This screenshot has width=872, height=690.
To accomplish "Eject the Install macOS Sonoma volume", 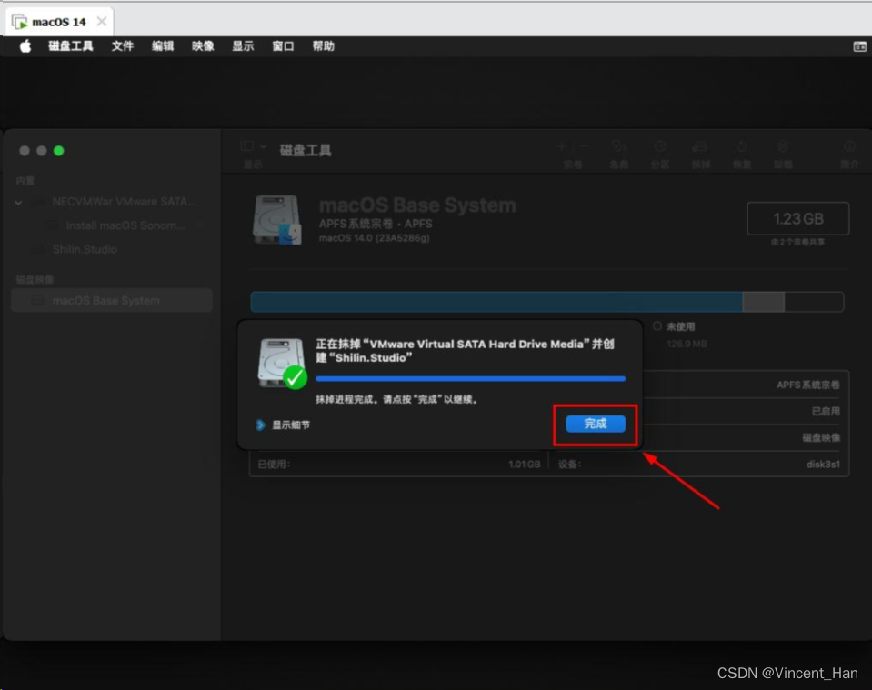I will coord(200,225).
